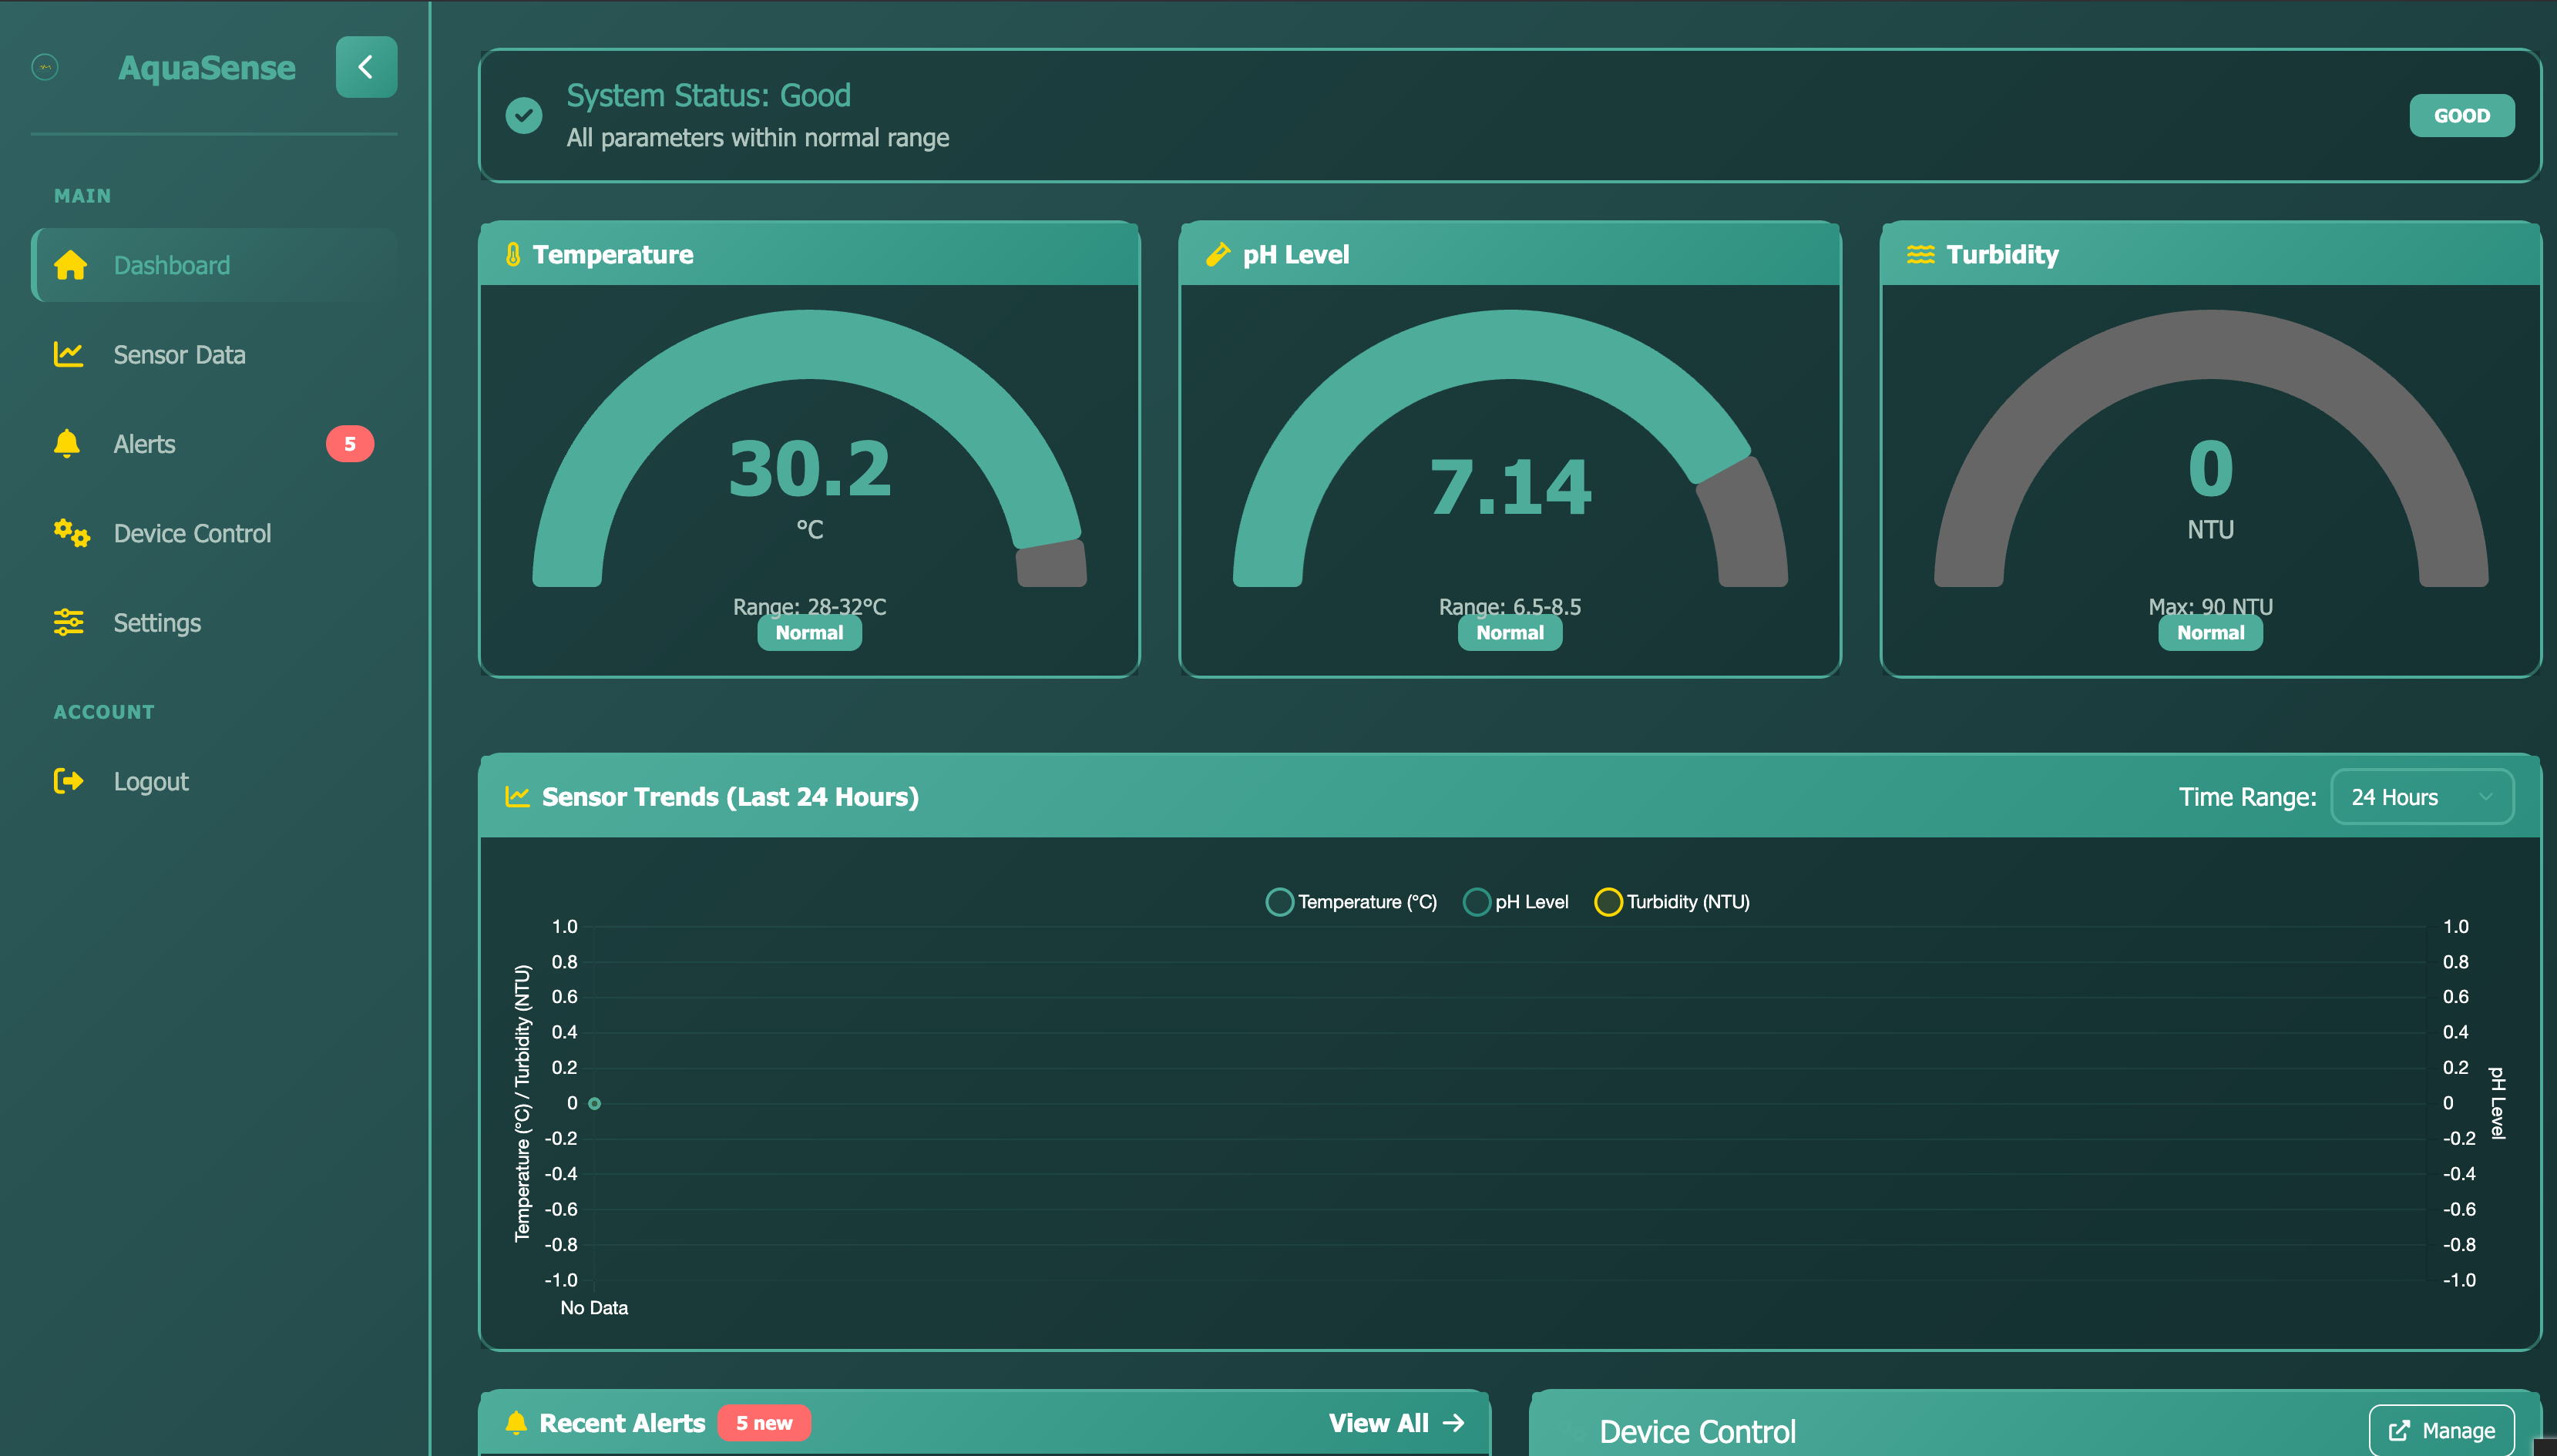The image size is (2557, 1456).
Task: Click the View All alerts link
Action: point(1396,1422)
